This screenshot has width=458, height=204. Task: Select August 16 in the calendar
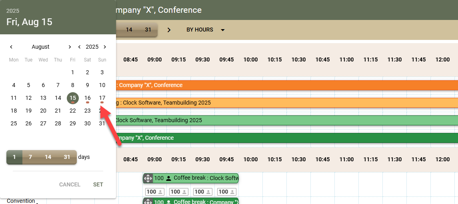87,98
